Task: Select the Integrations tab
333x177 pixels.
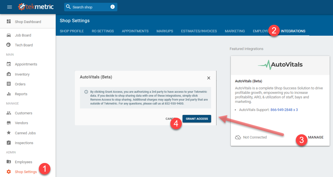Action: (293, 31)
